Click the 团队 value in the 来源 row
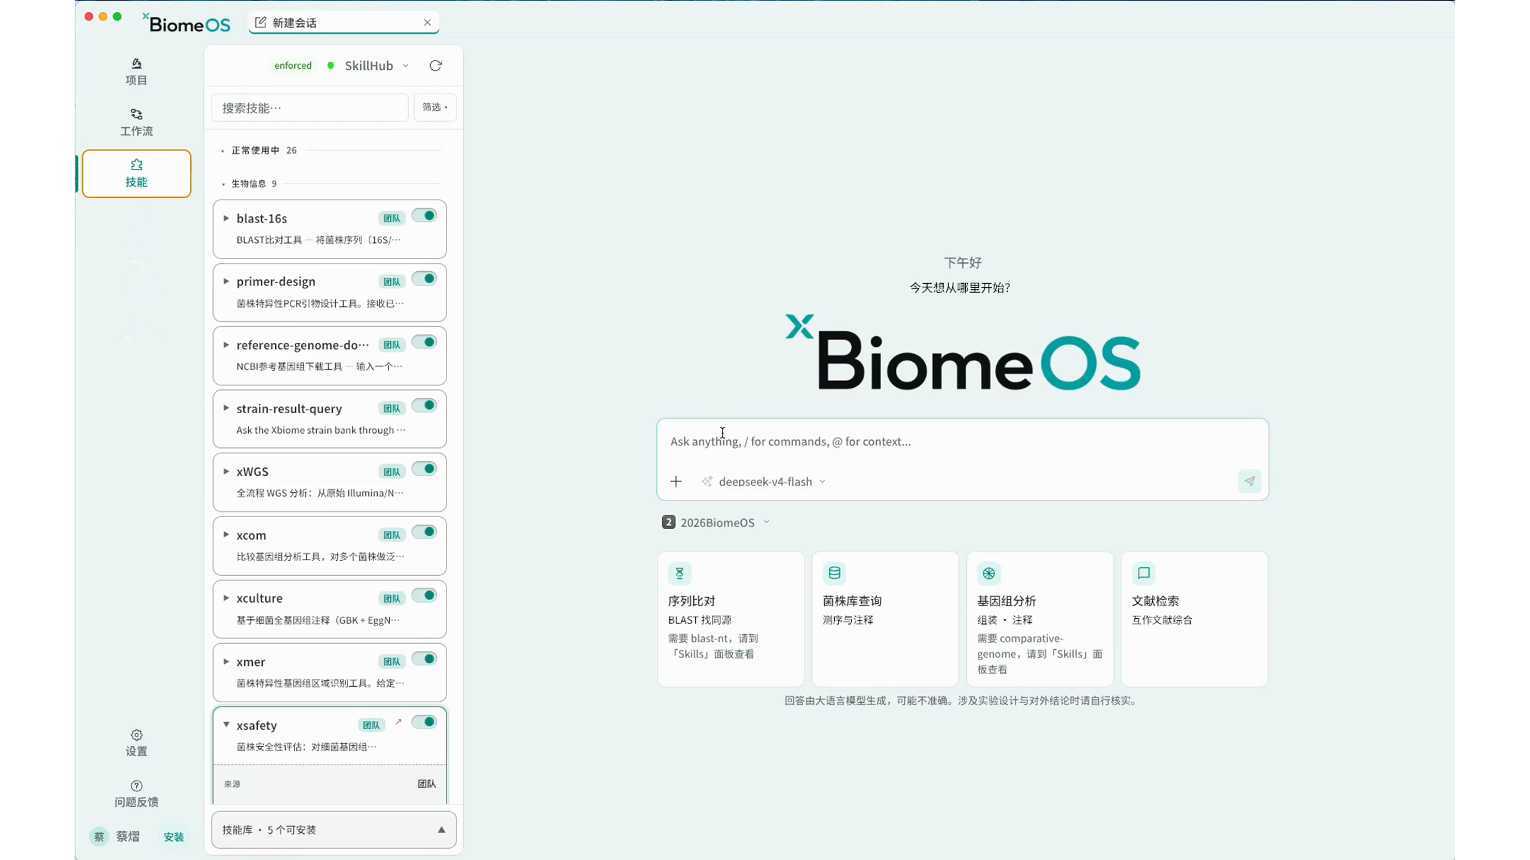1530x860 pixels. pos(426,784)
